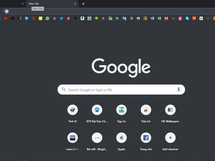Open the SoundCloud bookmark
The width and height of the screenshot is (215, 161).
pyautogui.click(x=194, y=18)
